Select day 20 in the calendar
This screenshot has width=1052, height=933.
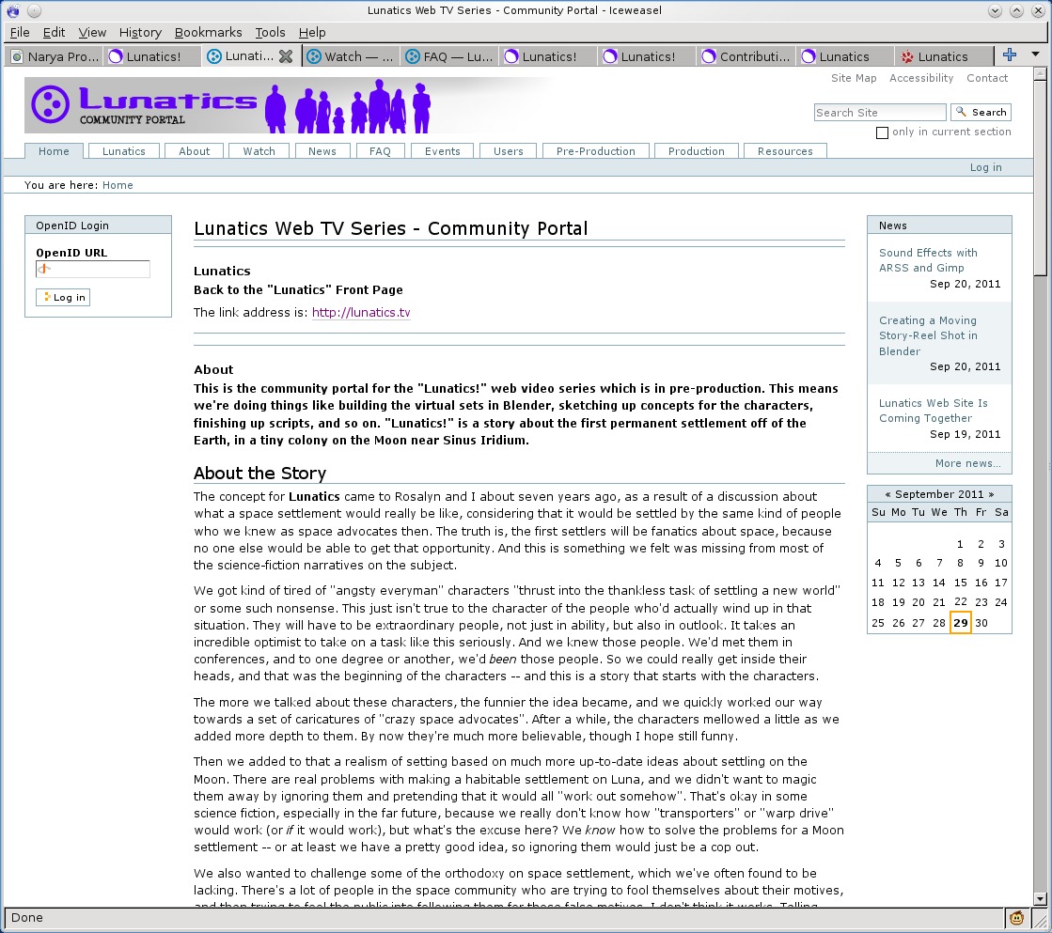pyautogui.click(x=919, y=602)
